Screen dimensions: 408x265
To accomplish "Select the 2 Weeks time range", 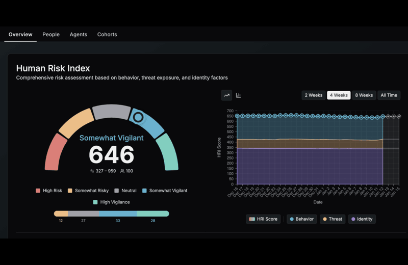I will 313,95.
